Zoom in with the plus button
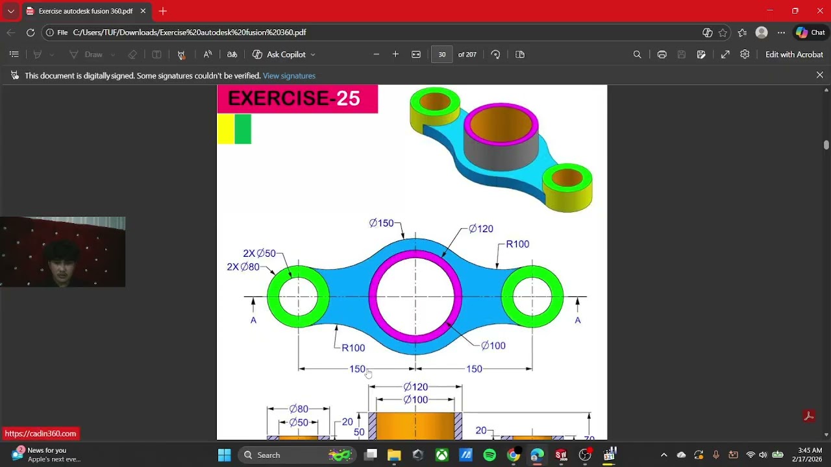Viewport: 831px width, 467px height. [395, 54]
